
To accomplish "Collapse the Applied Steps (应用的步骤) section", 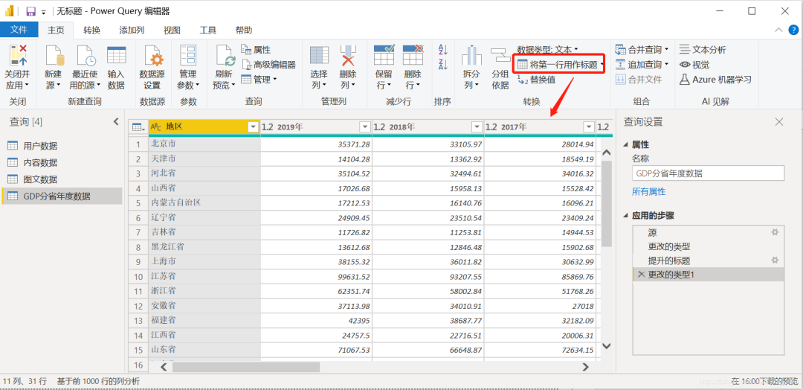I will click(627, 216).
